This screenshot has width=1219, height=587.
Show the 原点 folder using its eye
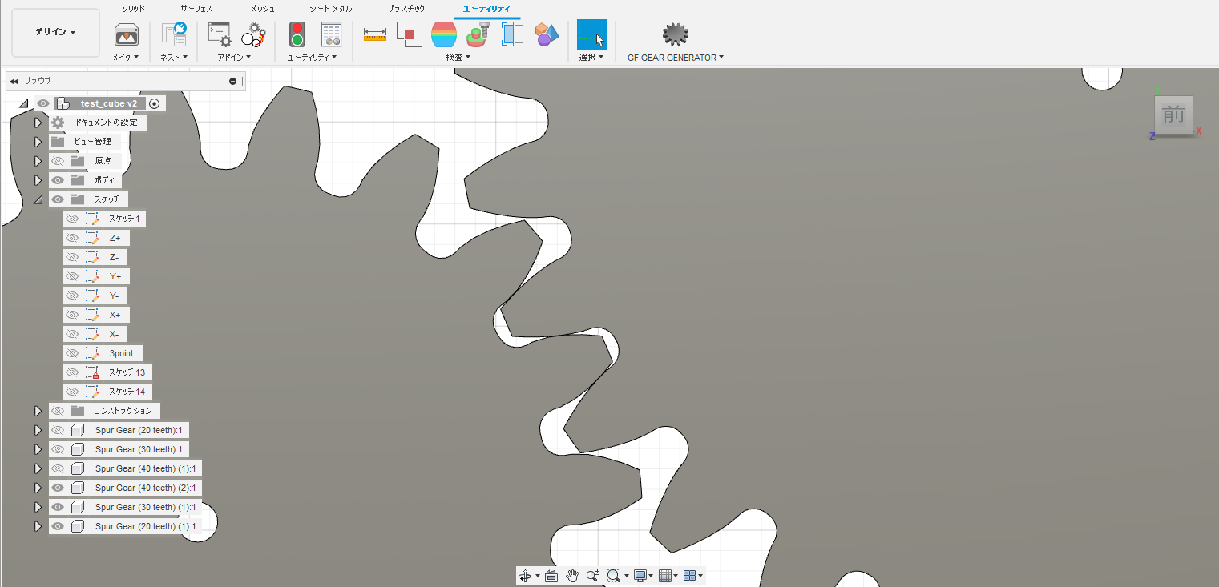pos(58,161)
